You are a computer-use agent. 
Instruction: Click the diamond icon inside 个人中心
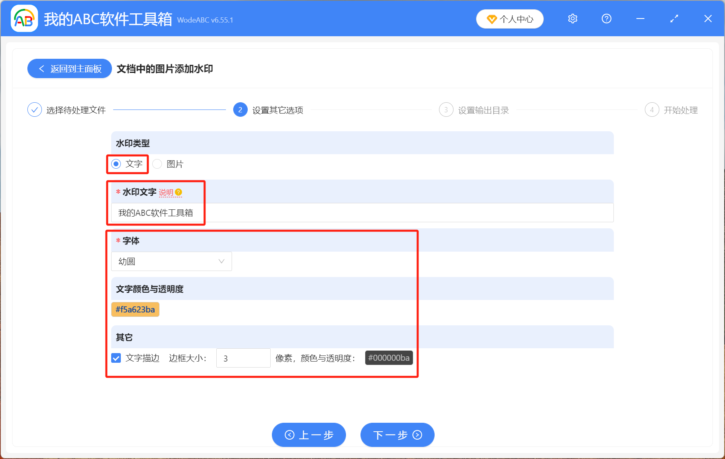tap(492, 19)
